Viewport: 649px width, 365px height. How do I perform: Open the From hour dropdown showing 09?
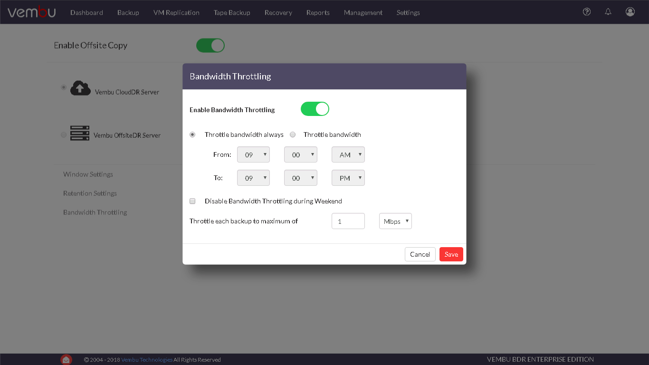(253, 154)
